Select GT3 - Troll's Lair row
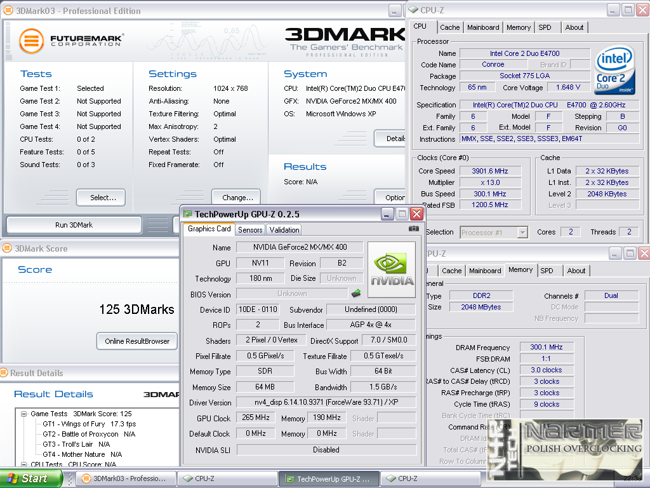 click(76, 444)
